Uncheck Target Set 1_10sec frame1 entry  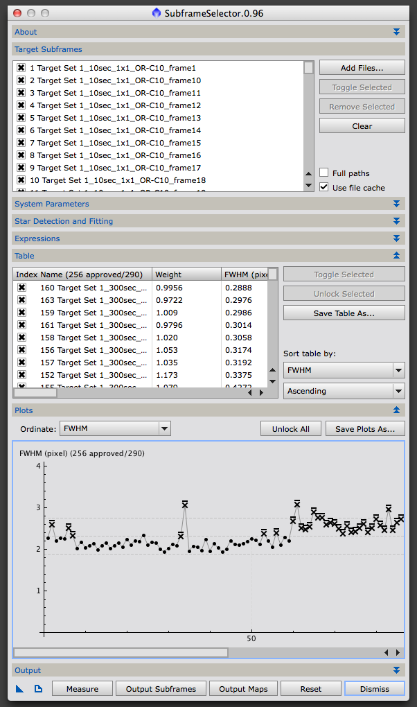tap(21, 68)
